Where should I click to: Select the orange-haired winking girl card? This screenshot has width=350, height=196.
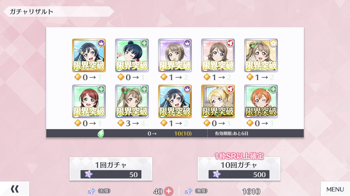tap(261, 101)
